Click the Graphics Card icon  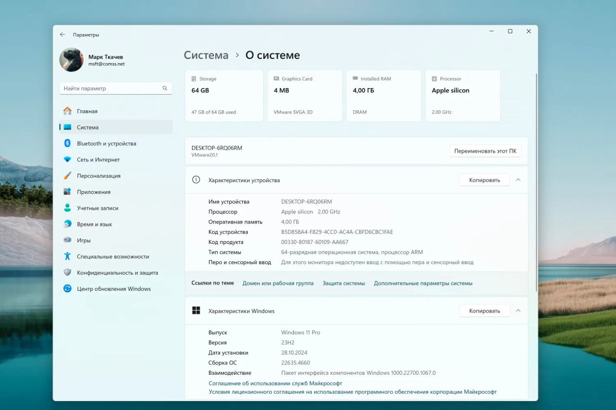276,79
